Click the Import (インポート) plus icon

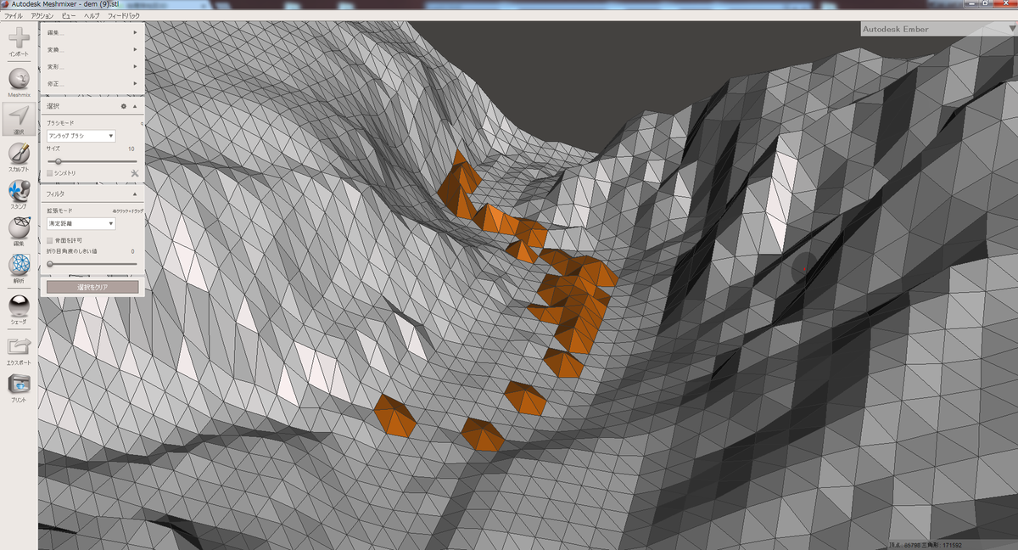point(19,37)
